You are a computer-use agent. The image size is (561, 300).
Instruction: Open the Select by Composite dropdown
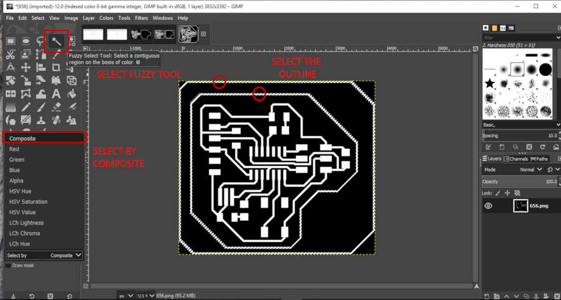click(x=44, y=256)
